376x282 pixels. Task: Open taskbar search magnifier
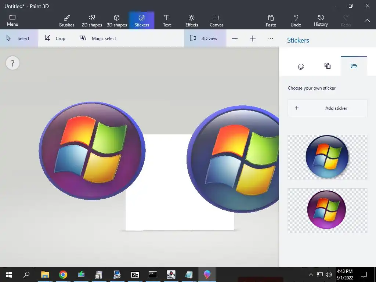point(26,274)
